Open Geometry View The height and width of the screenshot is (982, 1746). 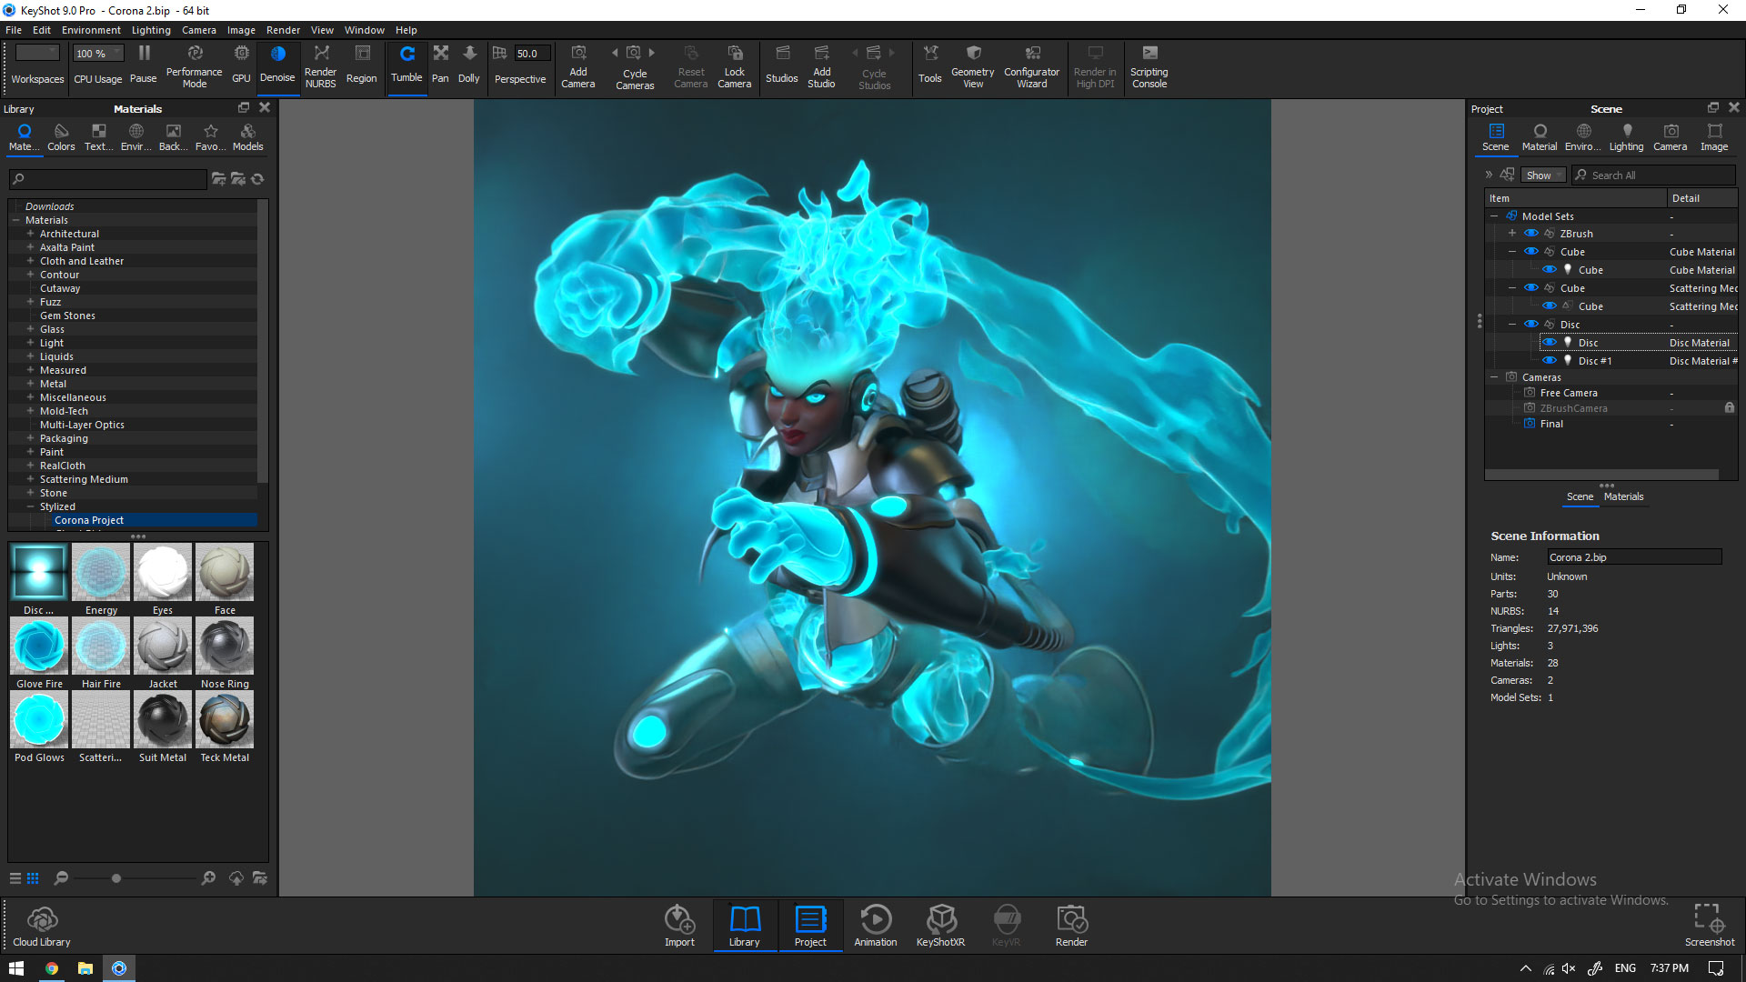972,65
